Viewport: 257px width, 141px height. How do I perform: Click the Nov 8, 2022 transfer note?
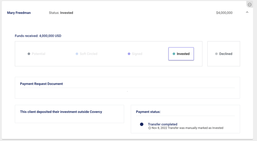pos(188,128)
